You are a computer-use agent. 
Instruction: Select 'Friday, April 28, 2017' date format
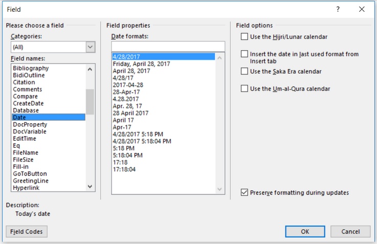tap(142, 64)
